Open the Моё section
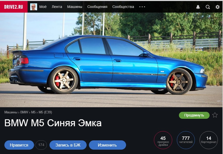Viewport: 223px width, 154px height. point(43,7)
